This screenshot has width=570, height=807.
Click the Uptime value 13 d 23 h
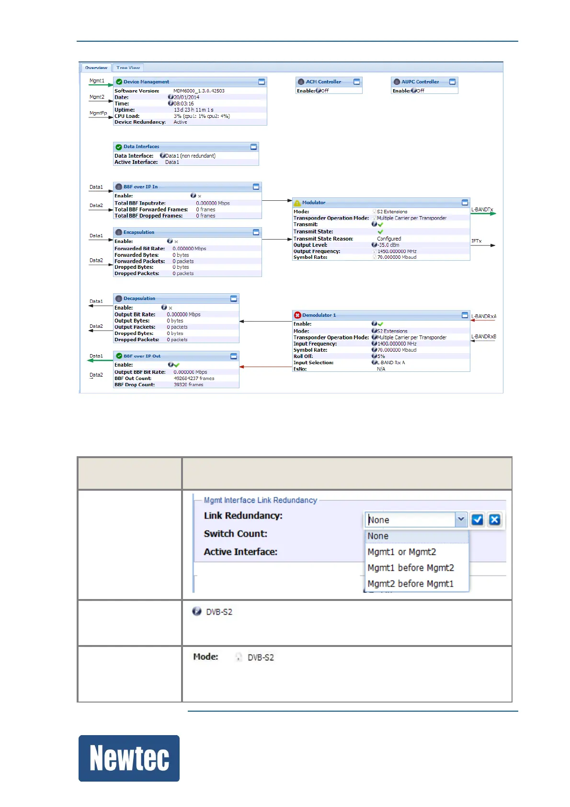pos(194,110)
